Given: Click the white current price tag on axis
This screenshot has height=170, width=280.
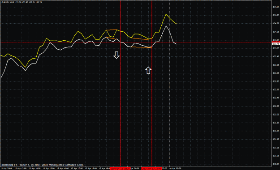Looking at the screenshot, I should 276,44.
